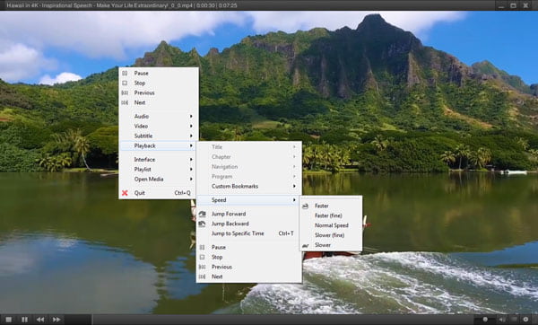Image resolution: width=538 pixels, height=325 pixels.
Task: Click the Faster speed icon
Action: (x=306, y=206)
